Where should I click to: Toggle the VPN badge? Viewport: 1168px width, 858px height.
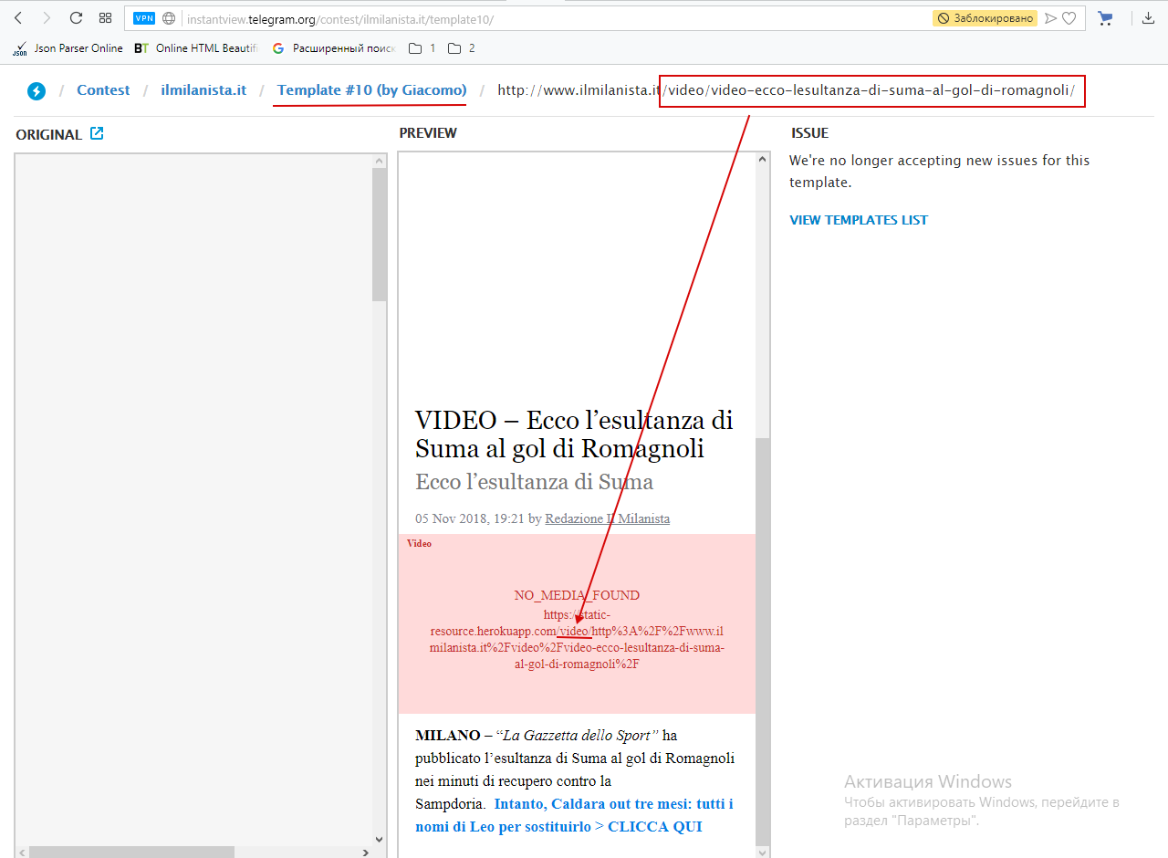click(144, 18)
